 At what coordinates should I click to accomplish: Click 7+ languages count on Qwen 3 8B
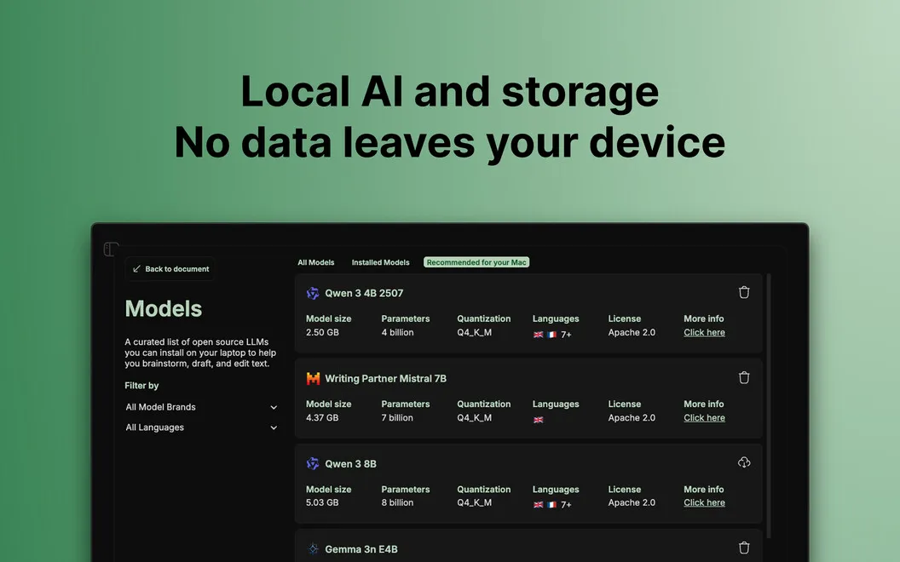tap(566, 505)
